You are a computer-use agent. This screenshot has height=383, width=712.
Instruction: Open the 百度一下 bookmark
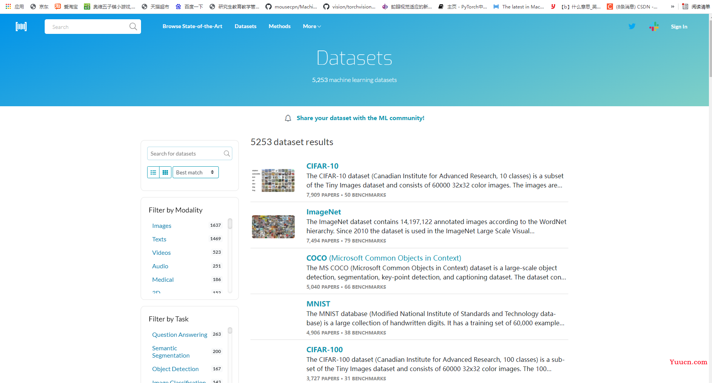(x=189, y=7)
